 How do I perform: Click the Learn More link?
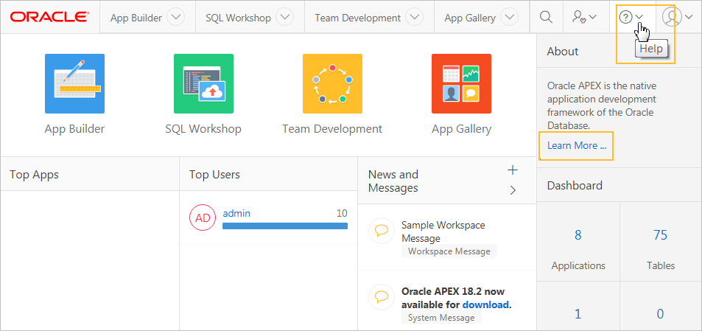[x=577, y=145]
